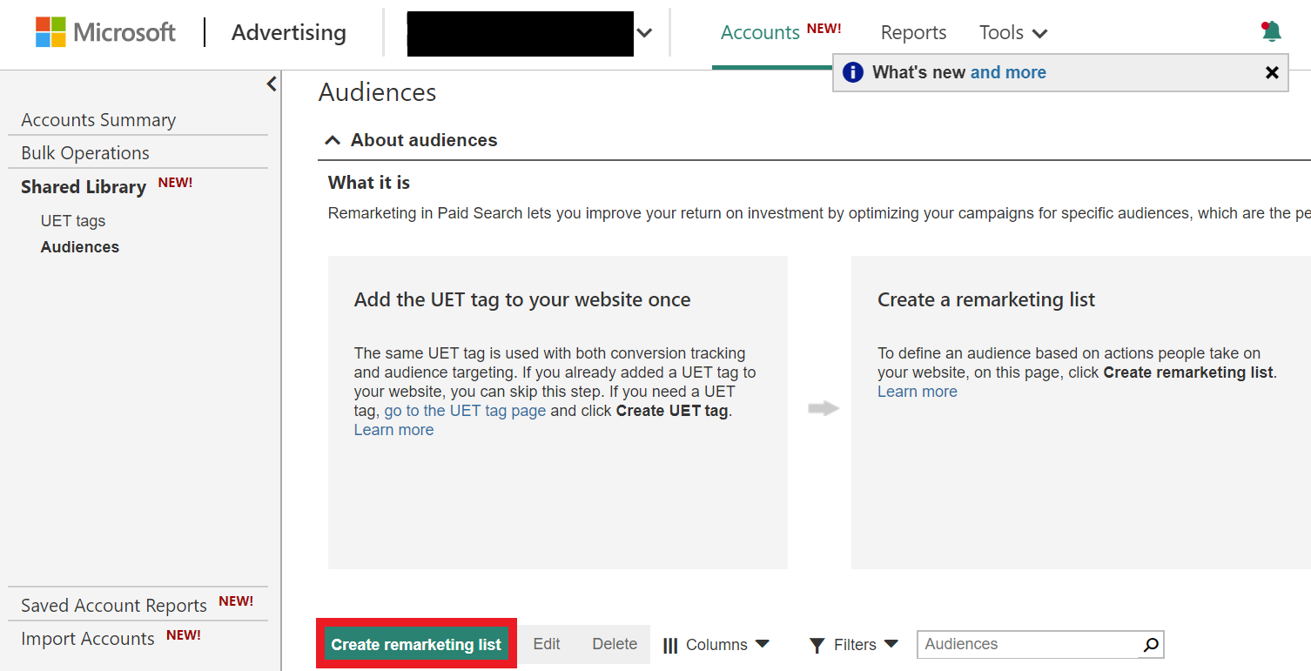This screenshot has width=1311, height=671.
Task: Click the search magnifier in Audiences box
Action: click(x=1151, y=645)
